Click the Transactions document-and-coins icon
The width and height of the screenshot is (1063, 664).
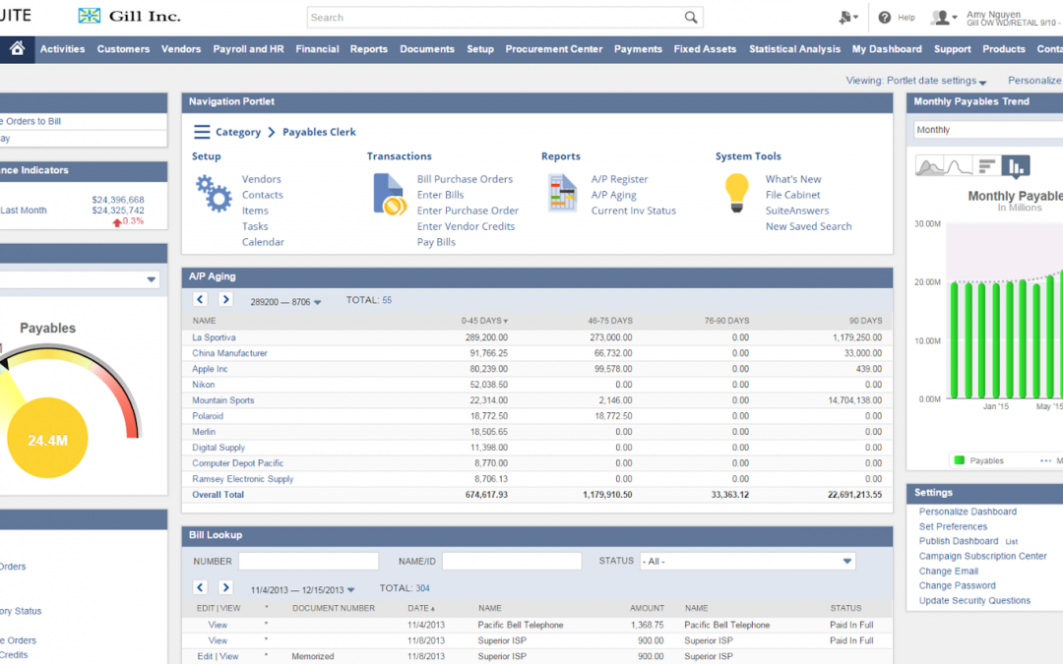pos(390,195)
